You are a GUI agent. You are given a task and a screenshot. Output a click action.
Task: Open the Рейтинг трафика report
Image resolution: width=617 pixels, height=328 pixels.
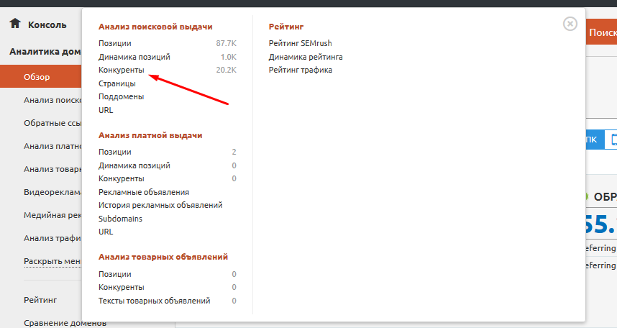click(301, 70)
